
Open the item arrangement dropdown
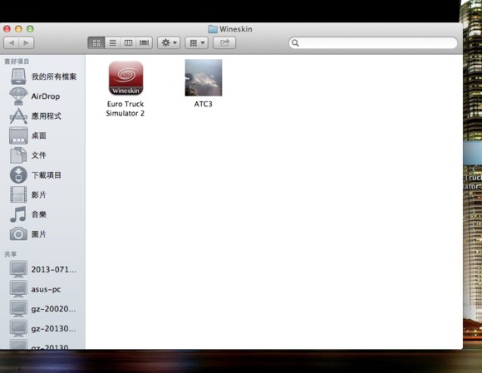point(196,42)
